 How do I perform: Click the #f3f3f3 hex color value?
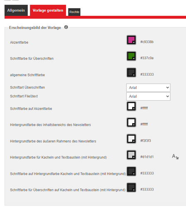[146, 141]
